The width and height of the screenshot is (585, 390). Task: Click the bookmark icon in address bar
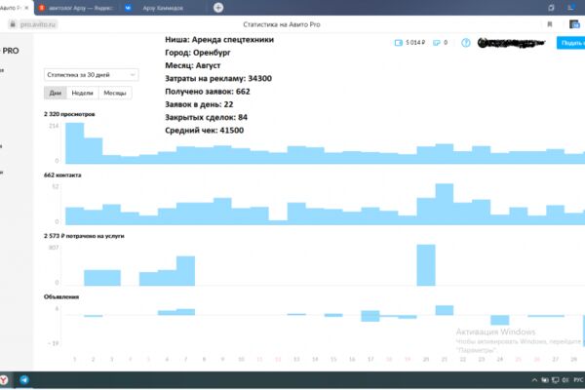[550, 24]
